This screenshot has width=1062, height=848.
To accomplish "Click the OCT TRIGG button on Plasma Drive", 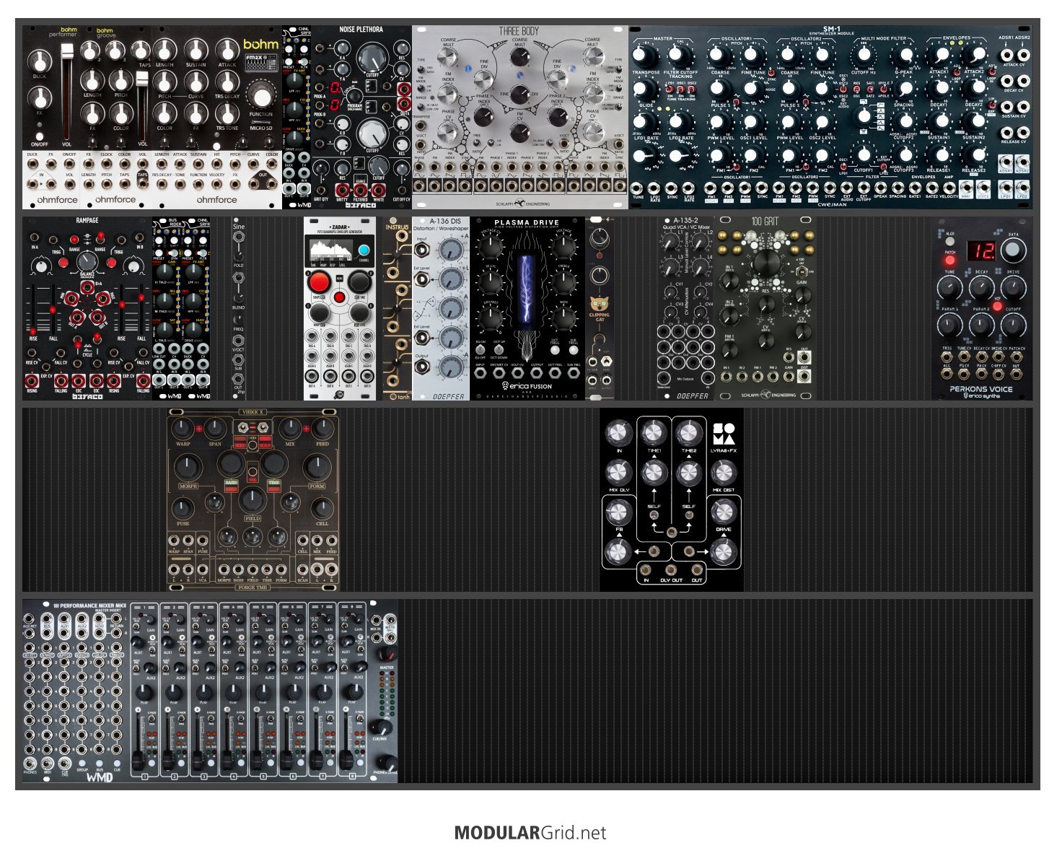I will point(554,350).
